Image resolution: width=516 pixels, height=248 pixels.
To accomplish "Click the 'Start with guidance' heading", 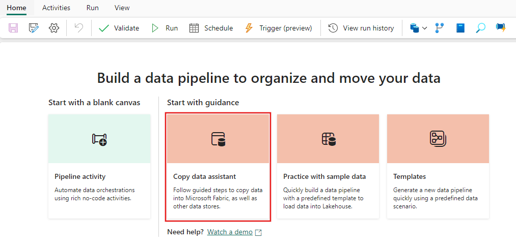I will (203, 103).
